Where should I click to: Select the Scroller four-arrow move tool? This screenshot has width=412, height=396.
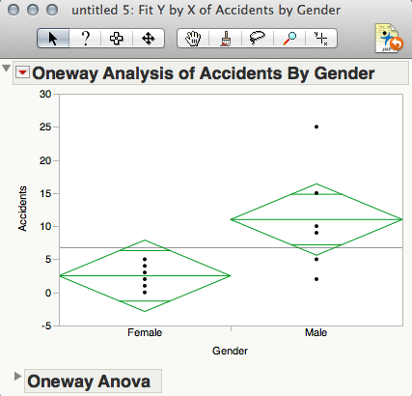149,39
